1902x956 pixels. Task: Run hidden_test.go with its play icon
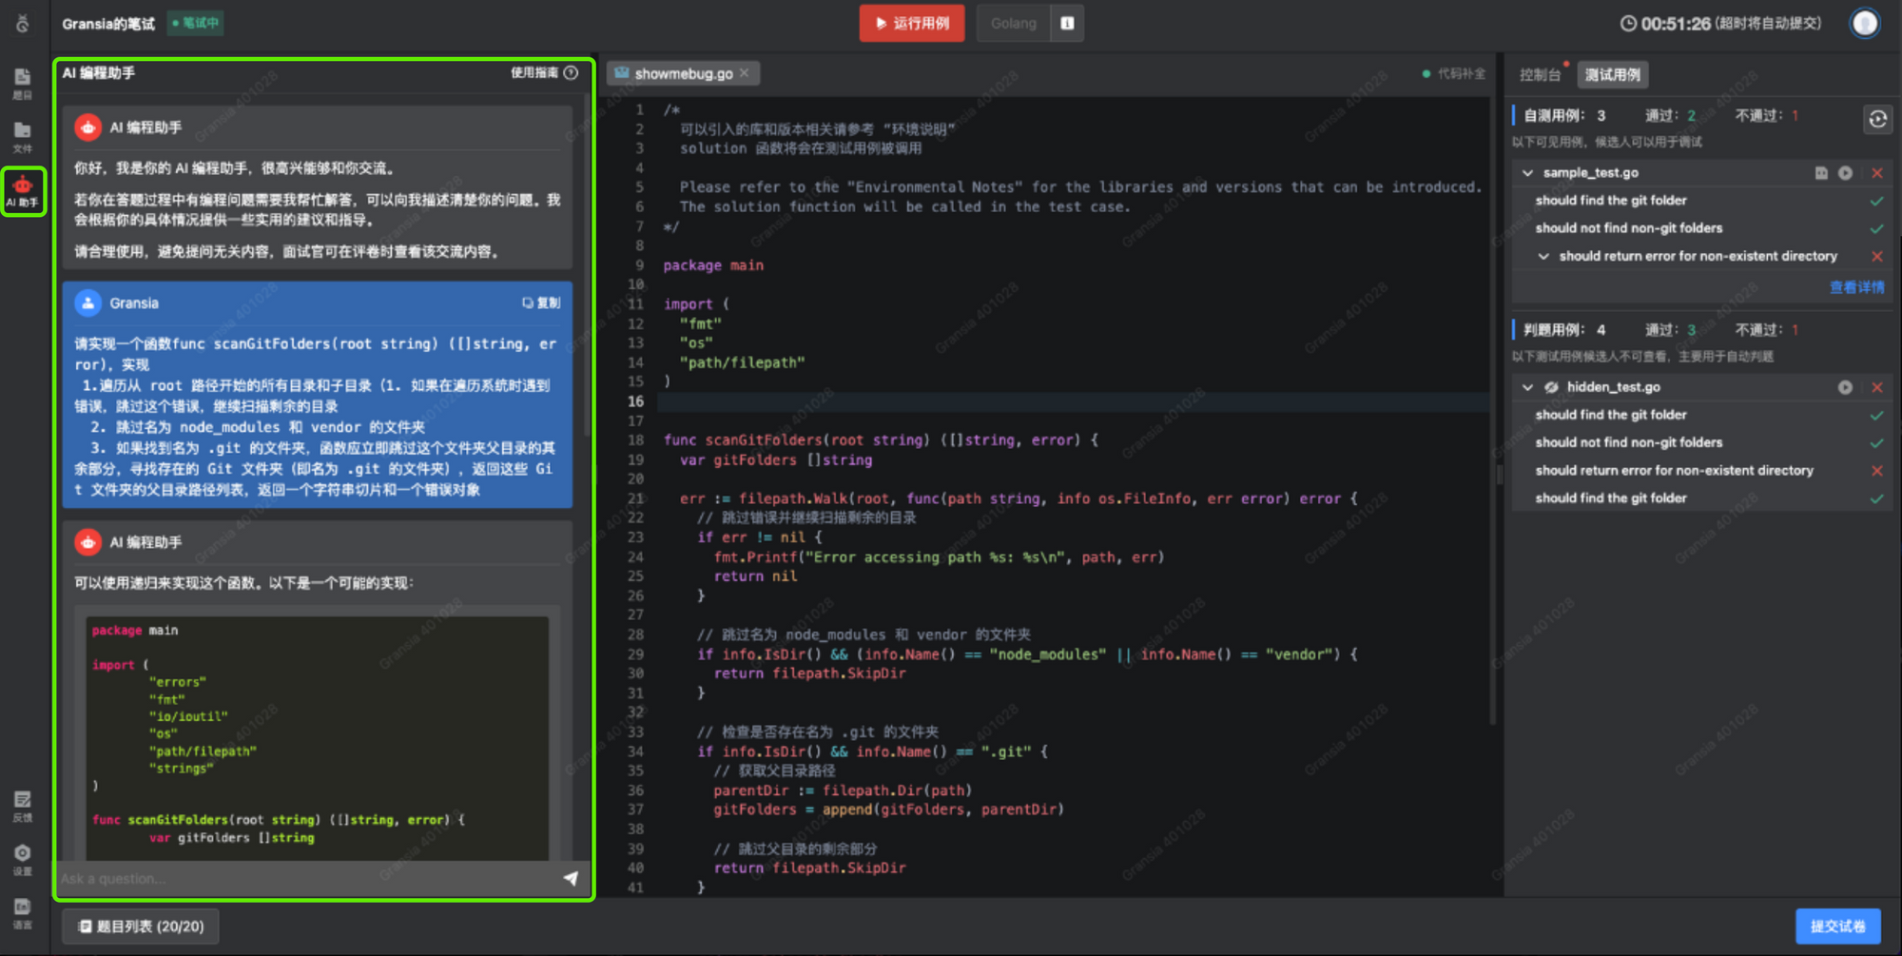1845,387
